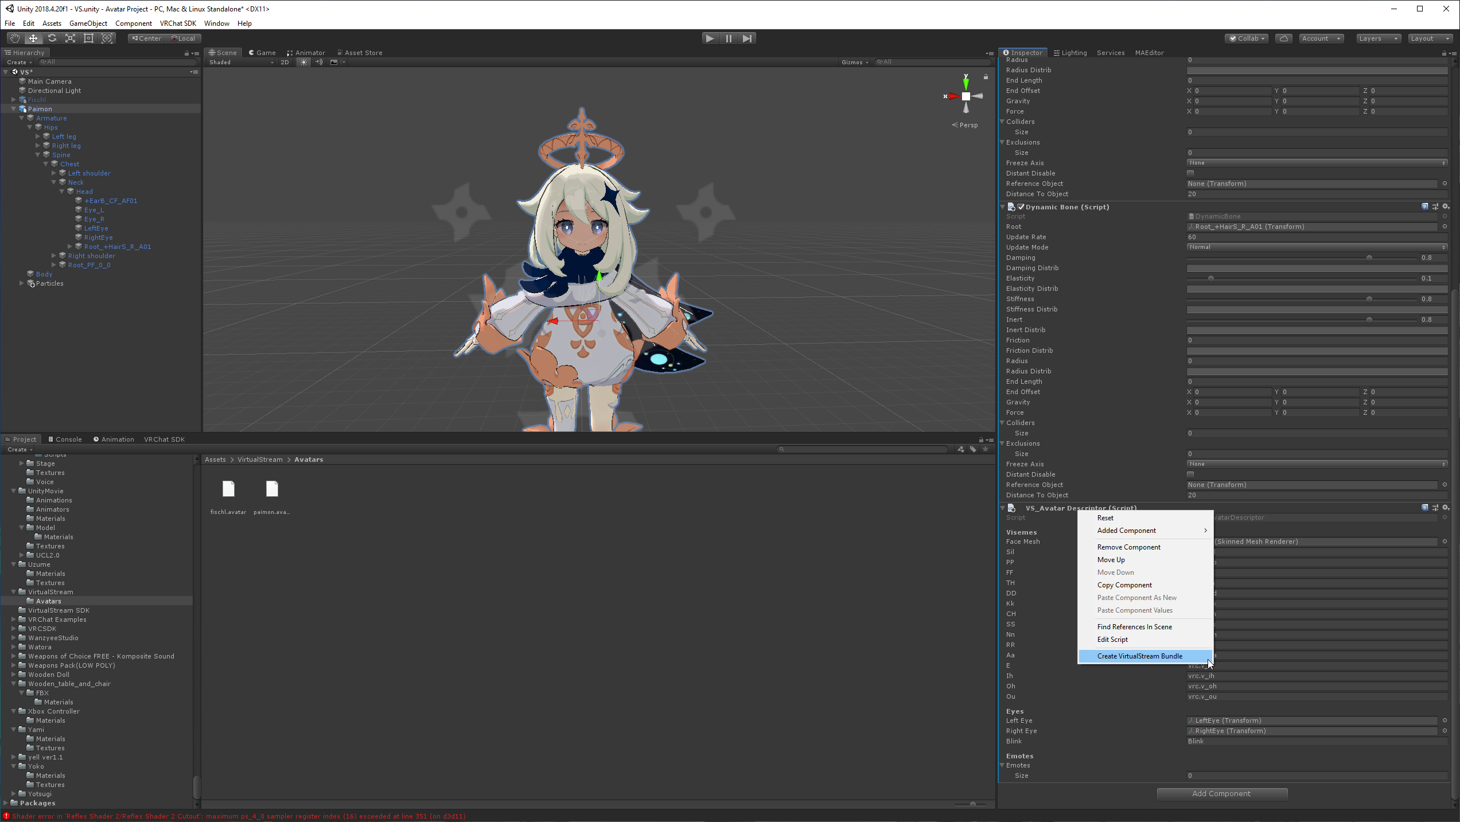1460x822 pixels.
Task: Choose Create VirtualStream Bundle menu entry
Action: click(1139, 656)
